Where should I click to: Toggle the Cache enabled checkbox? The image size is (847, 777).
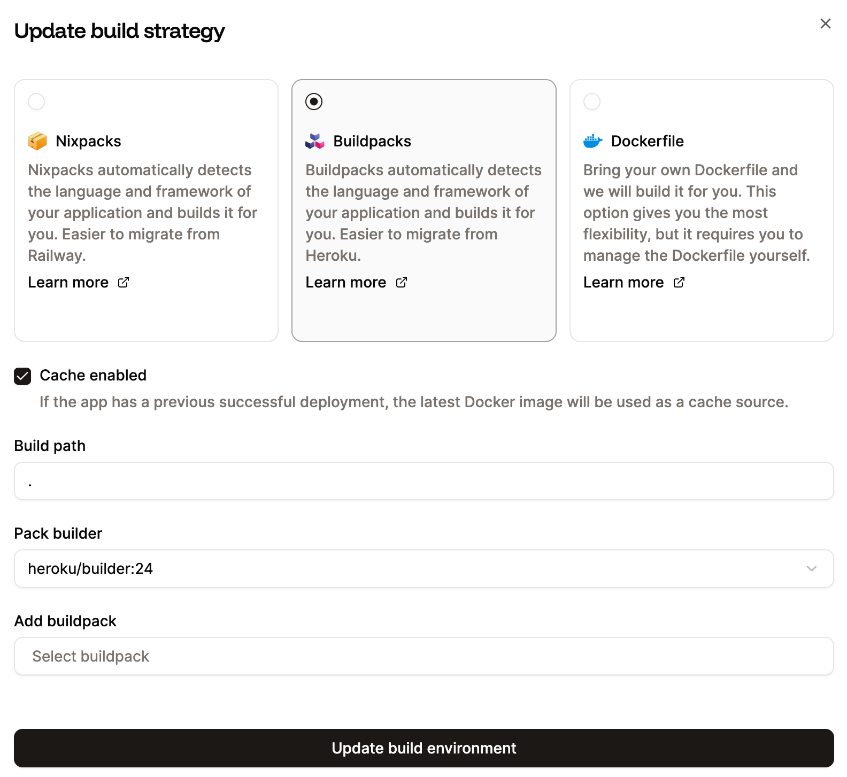[x=22, y=376]
